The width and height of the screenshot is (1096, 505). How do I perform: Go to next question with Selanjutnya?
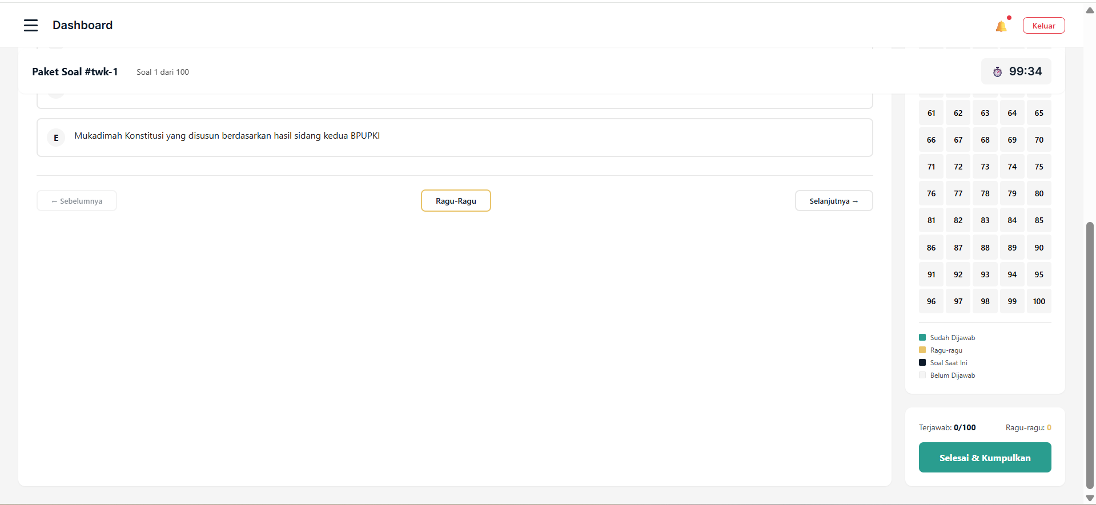tap(833, 201)
